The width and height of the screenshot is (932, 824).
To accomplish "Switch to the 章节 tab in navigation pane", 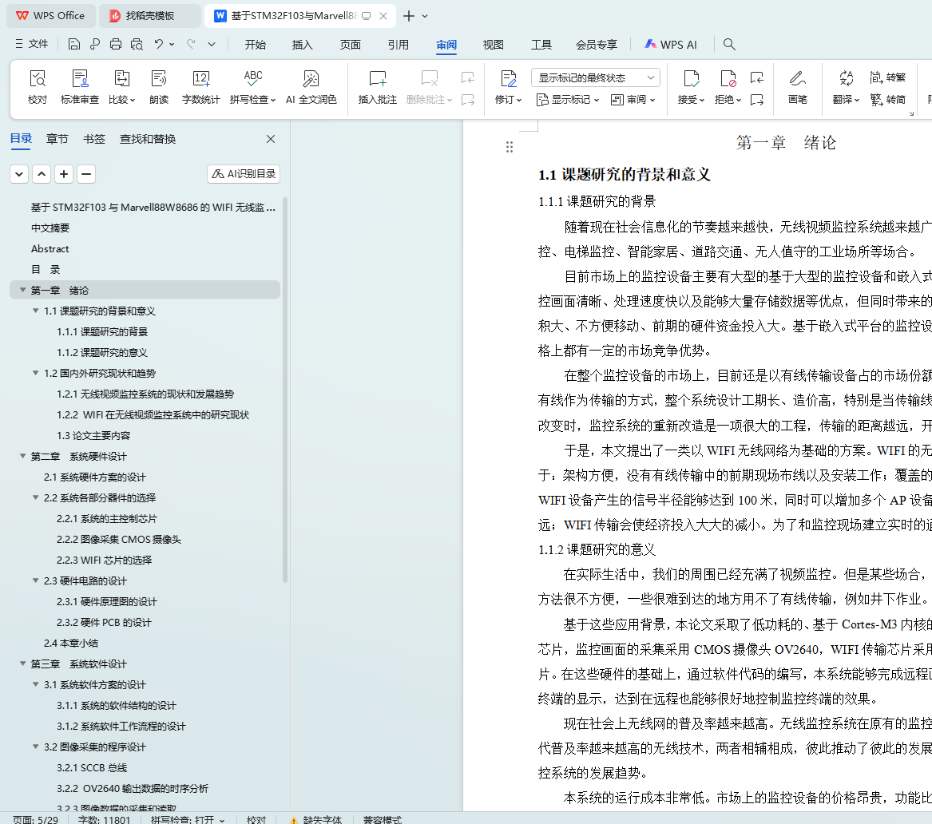I will point(57,139).
